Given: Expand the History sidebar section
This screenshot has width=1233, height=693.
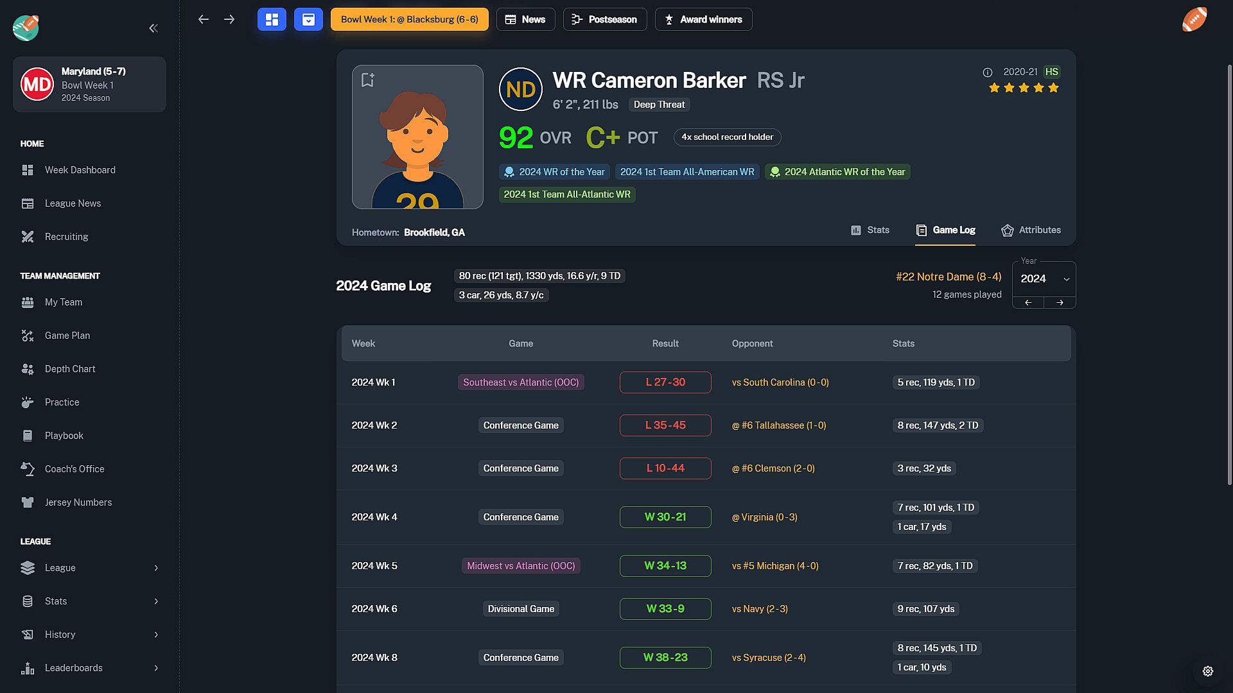Looking at the screenshot, I should (89, 635).
